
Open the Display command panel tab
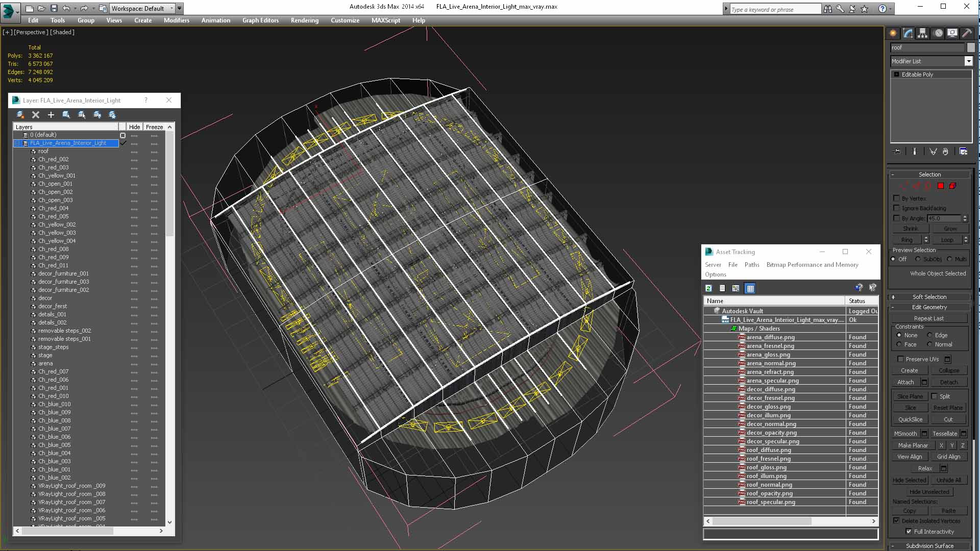click(952, 33)
